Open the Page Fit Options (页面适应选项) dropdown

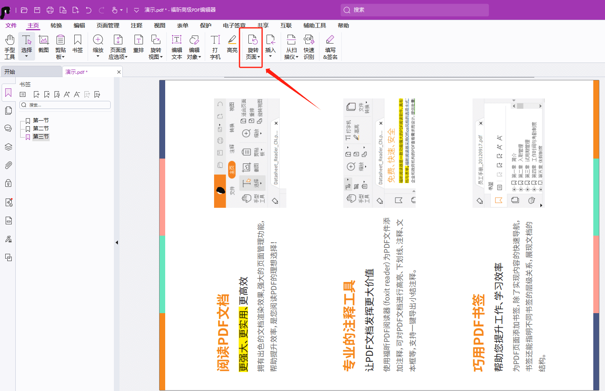pos(118,57)
